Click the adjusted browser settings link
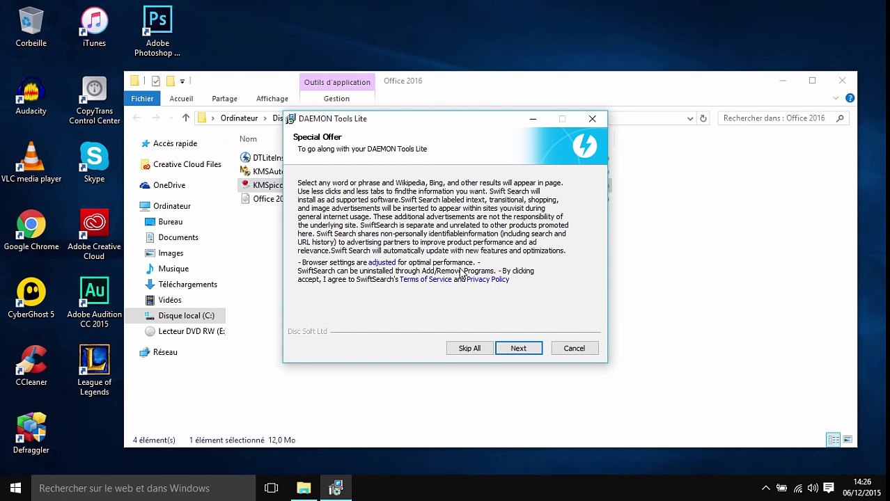Viewport: 890px width, 501px height. click(382, 262)
